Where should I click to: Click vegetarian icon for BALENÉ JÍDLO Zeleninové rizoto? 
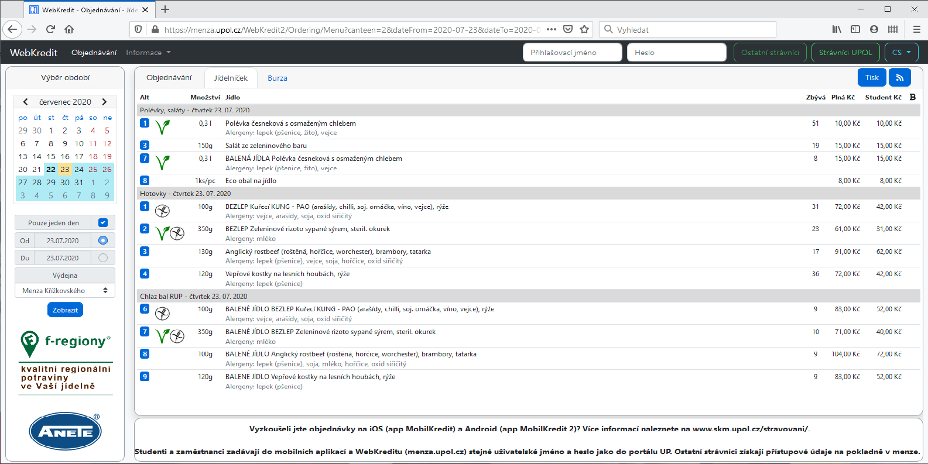point(163,335)
